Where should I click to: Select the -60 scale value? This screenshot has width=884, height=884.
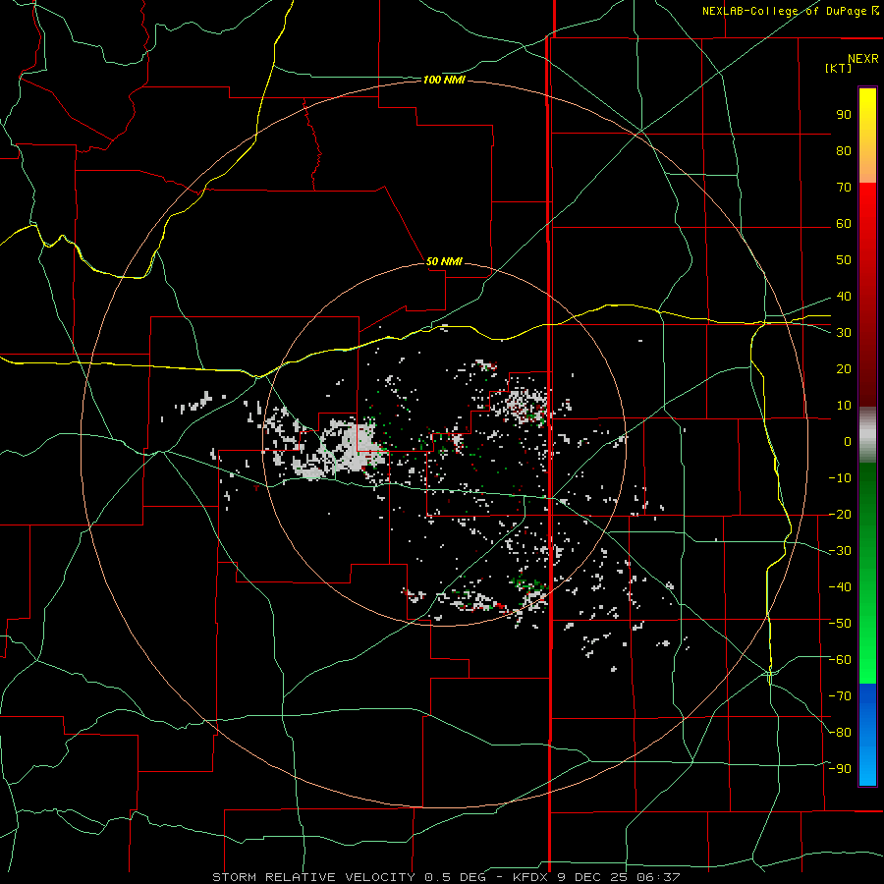(840, 660)
